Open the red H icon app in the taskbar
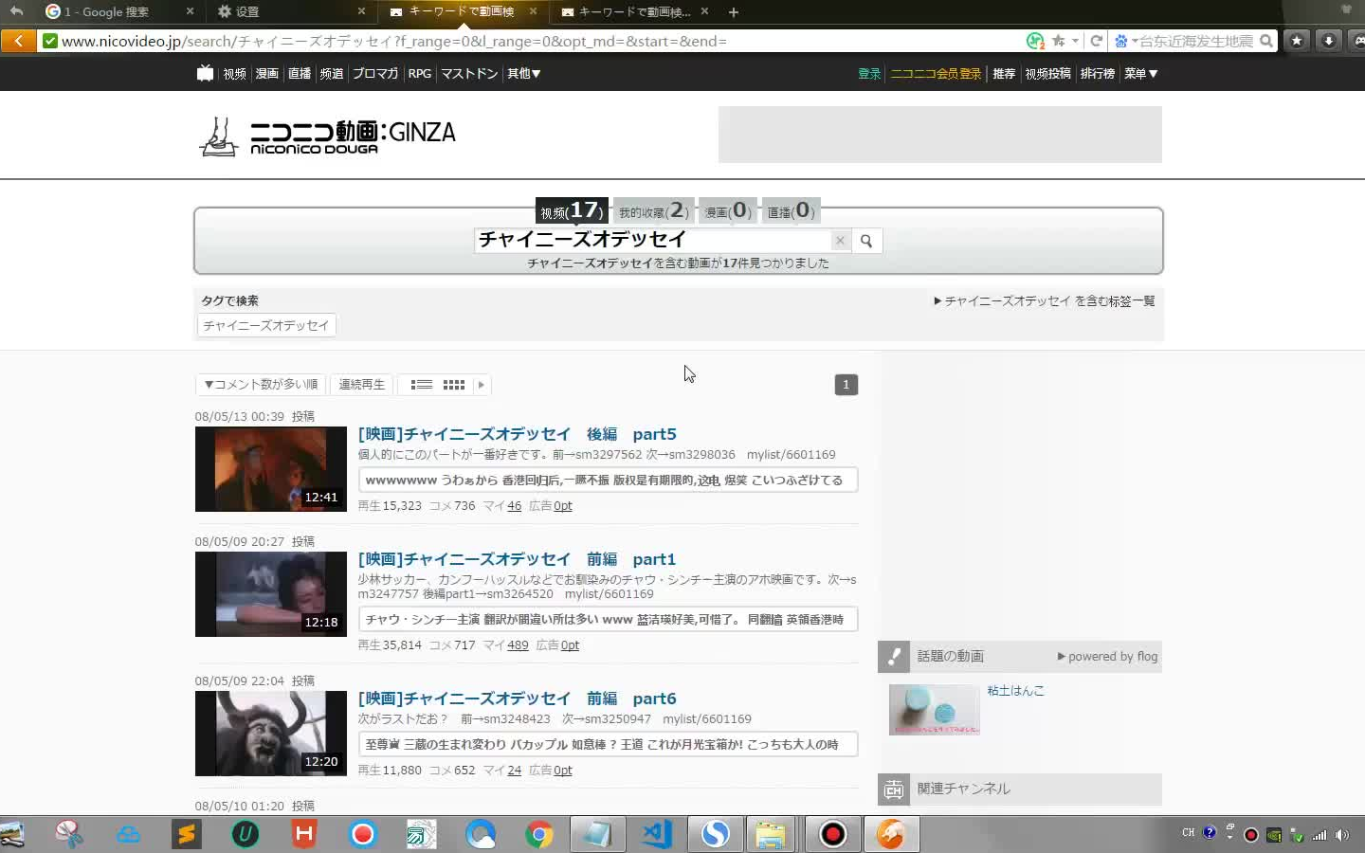1365x853 pixels. tap(304, 834)
